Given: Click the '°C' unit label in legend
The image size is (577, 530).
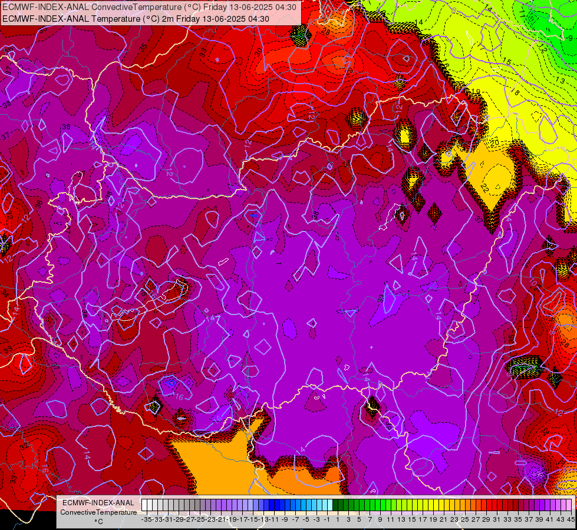Looking at the screenshot, I should pos(98,522).
